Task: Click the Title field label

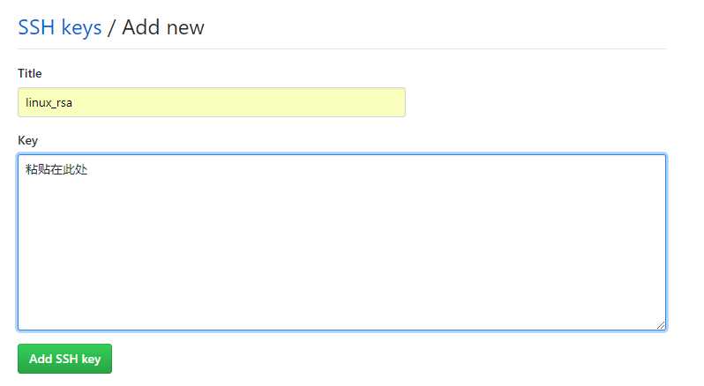Action: (30, 73)
